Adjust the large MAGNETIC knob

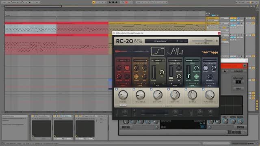coord(210,94)
